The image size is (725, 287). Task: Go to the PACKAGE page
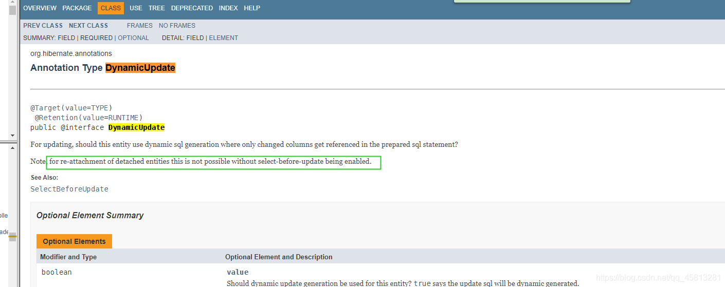point(77,8)
